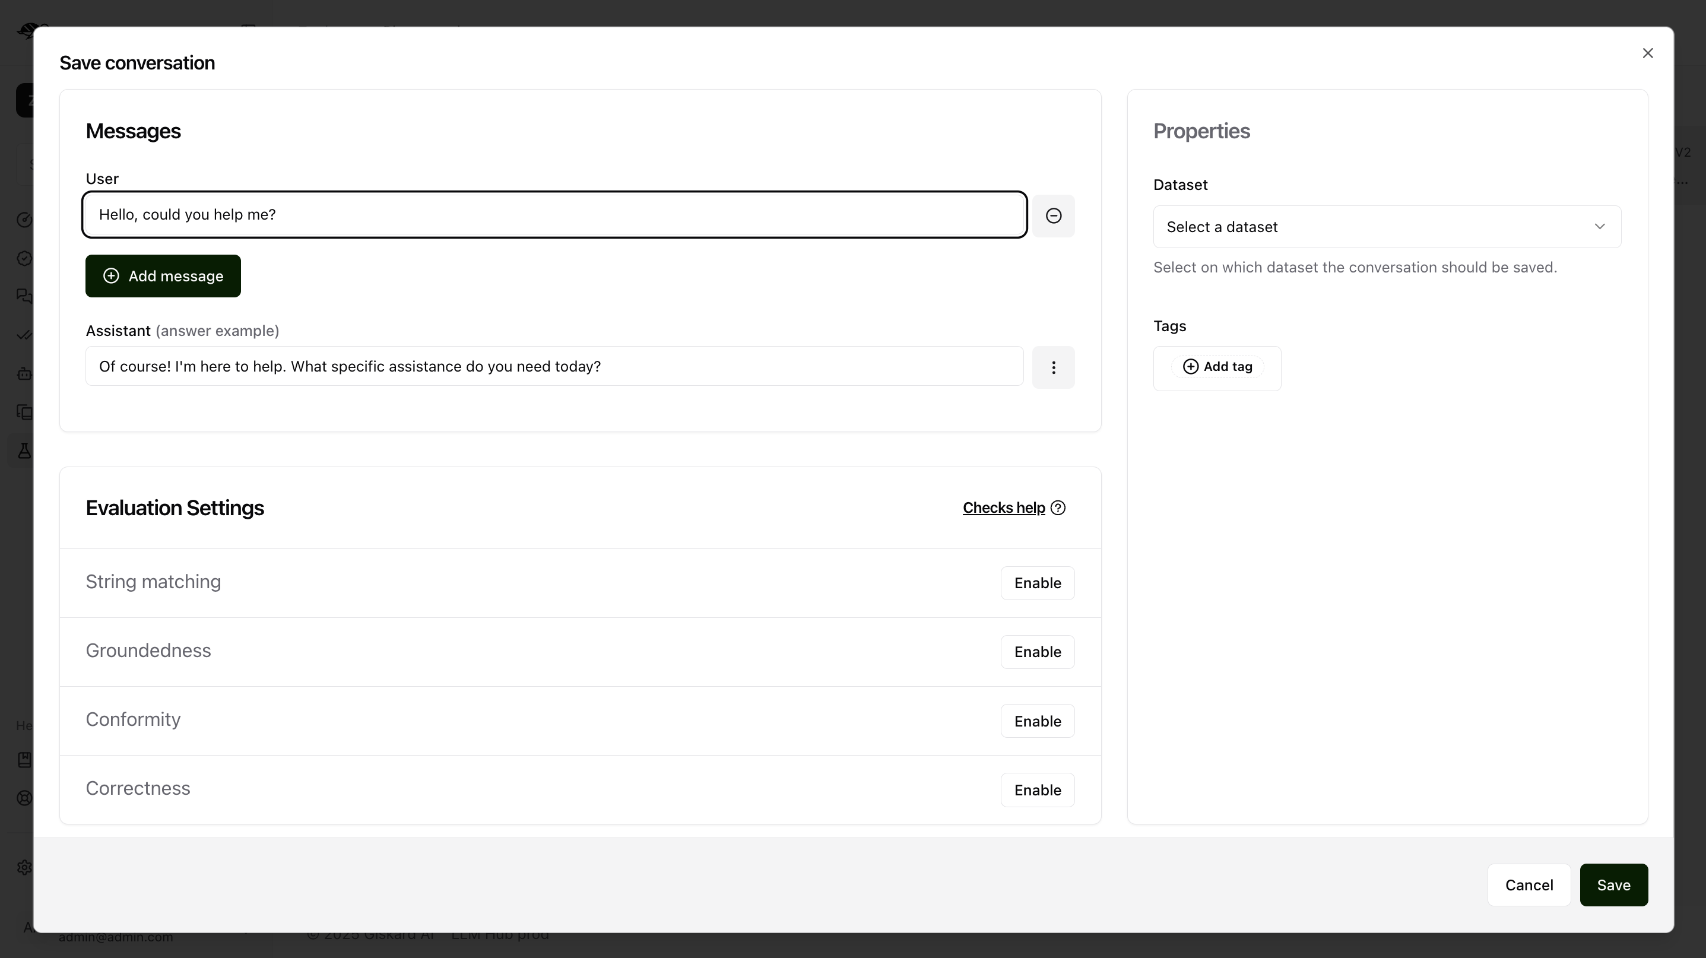Click Add tag button

pyautogui.click(x=1217, y=367)
